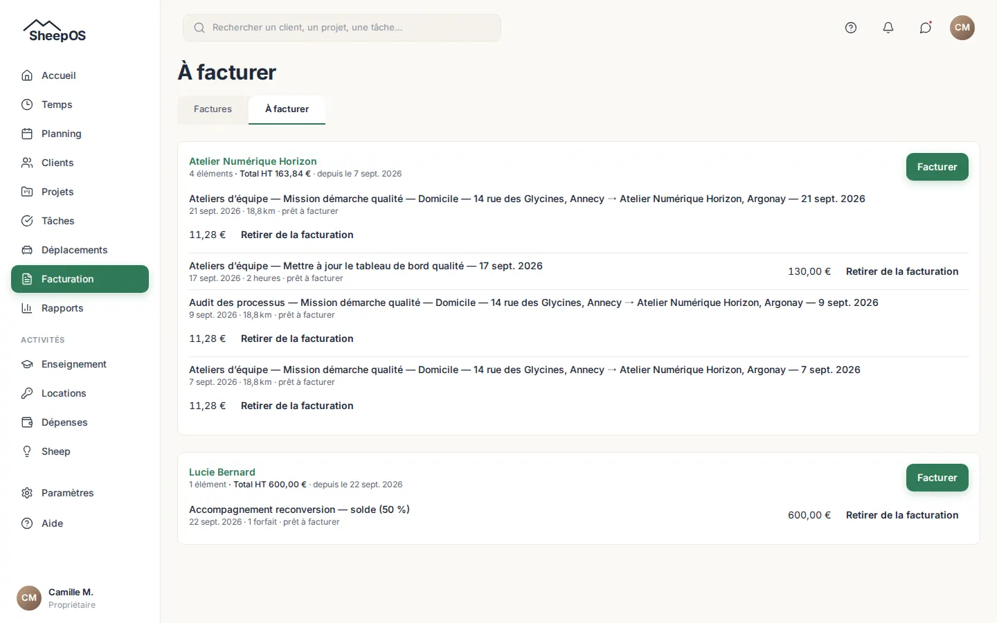Click the Paramètres gear icon
The height and width of the screenshot is (623, 997).
(27, 493)
